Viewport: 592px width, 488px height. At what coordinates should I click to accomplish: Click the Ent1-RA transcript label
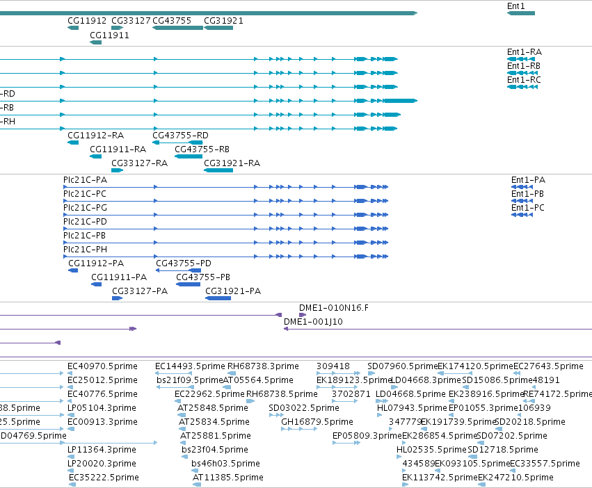pos(525,51)
